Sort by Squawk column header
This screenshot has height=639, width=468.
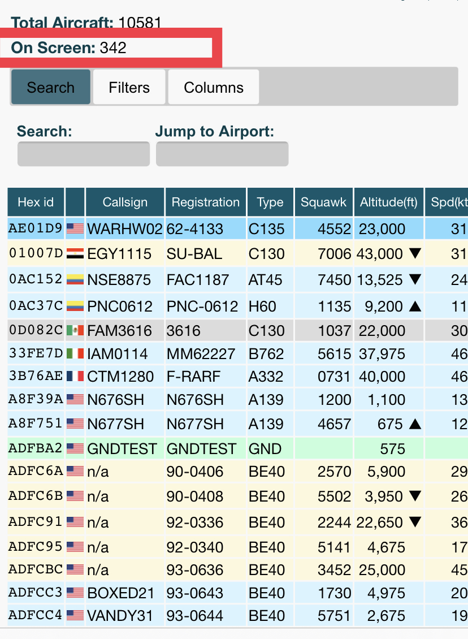pos(323,202)
